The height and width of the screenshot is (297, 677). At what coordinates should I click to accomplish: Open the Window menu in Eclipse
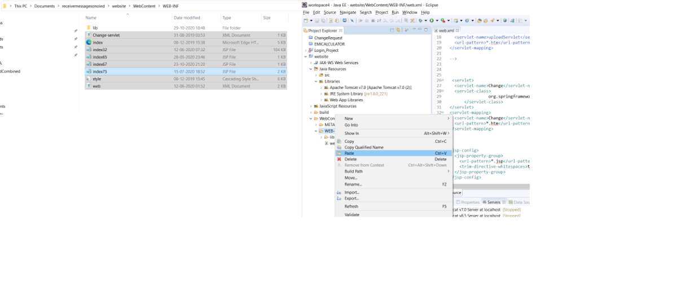pos(410,12)
